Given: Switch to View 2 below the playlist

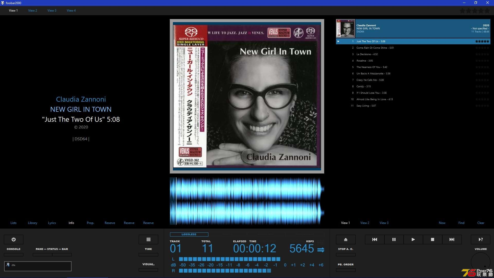Looking at the screenshot, I should pyautogui.click(x=365, y=223).
